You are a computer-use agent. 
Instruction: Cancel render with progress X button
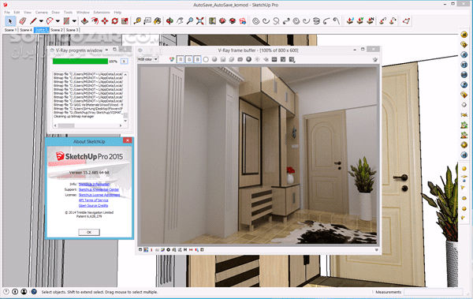(124, 62)
